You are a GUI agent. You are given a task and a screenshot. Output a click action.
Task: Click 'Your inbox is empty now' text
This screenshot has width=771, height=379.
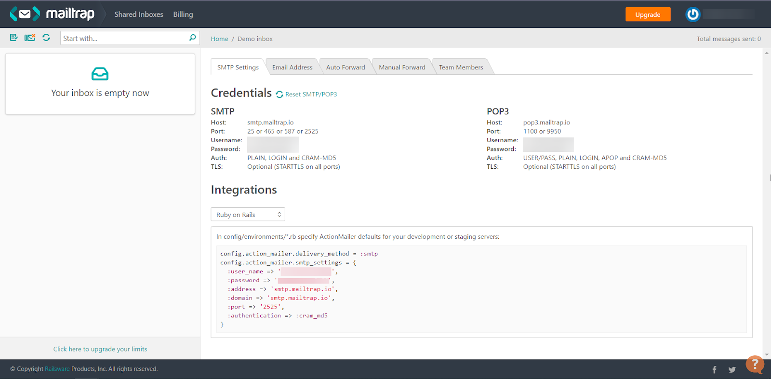[x=100, y=93]
